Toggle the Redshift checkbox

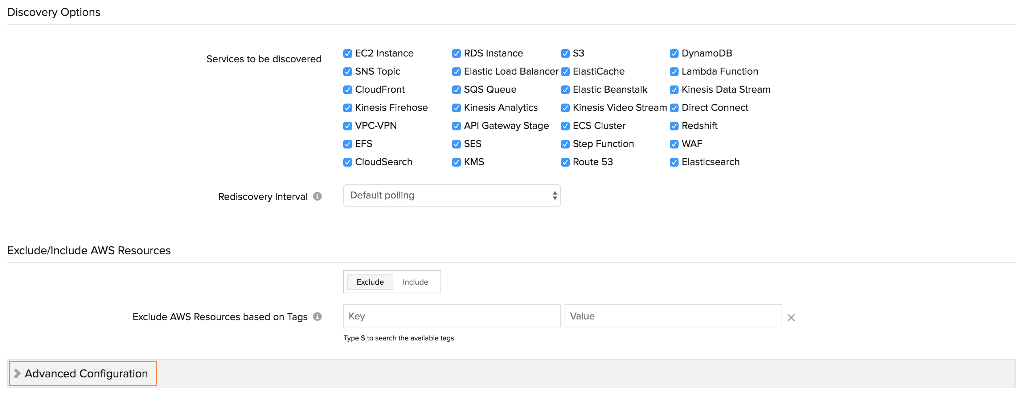(x=674, y=126)
